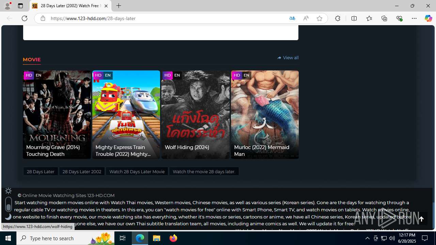Click the Watch 28 Days Later Movie tag
Viewport: 436px width, 245px height.
(137, 171)
